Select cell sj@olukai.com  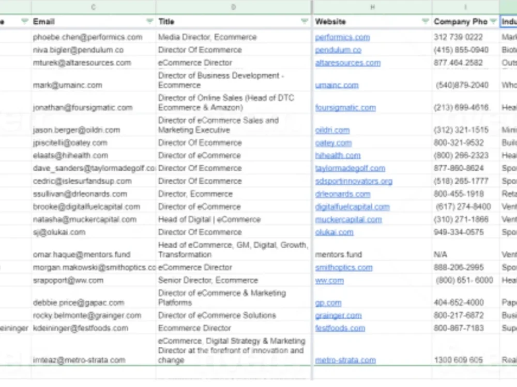pos(94,232)
